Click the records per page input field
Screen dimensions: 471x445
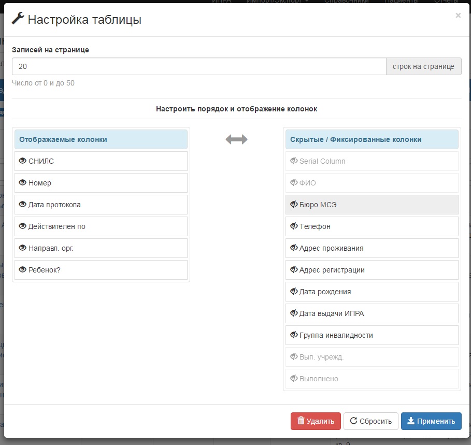pos(199,66)
